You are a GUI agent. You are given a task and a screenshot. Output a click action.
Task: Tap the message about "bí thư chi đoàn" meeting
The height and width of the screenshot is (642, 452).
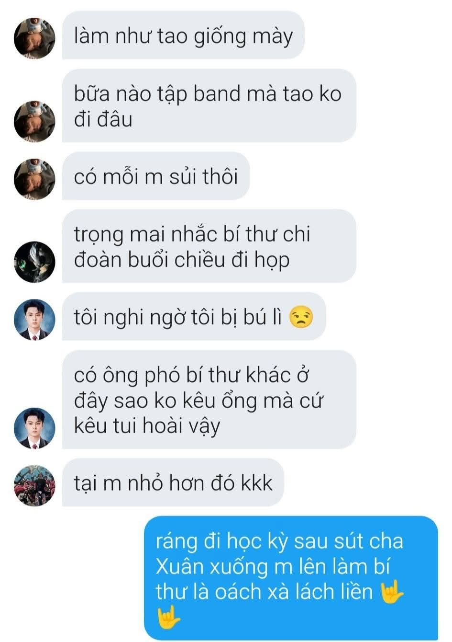[209, 246]
